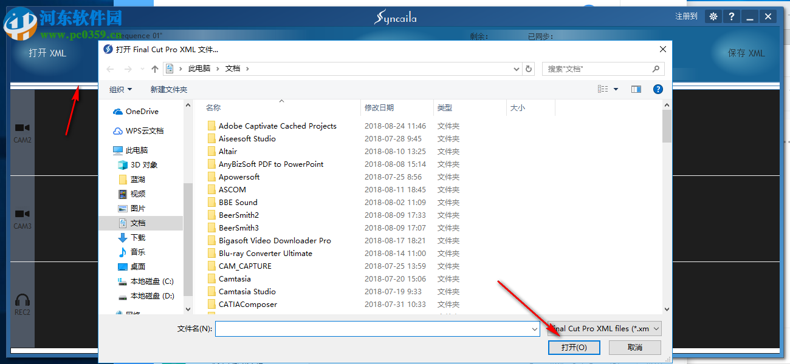Click 打开(O) button

click(x=574, y=348)
